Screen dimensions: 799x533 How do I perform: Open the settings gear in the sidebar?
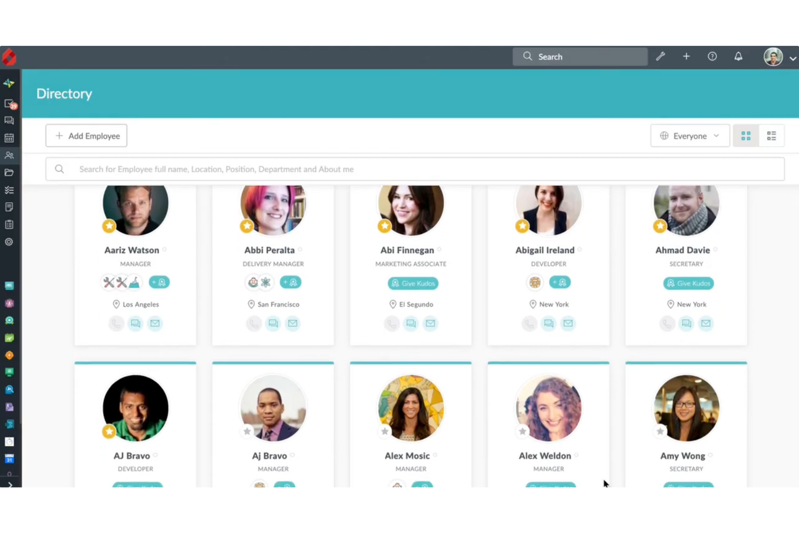click(9, 242)
